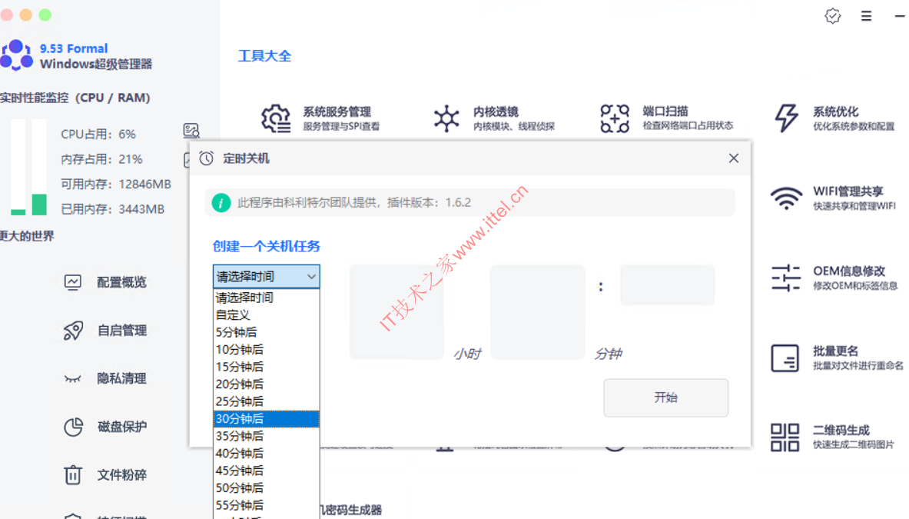Select 30分钟后 from the dropdown list
909x519 pixels.
click(x=266, y=419)
